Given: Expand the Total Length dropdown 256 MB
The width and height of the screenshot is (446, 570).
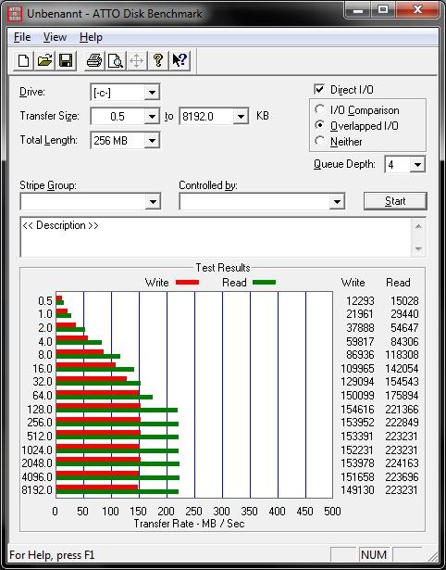Looking at the screenshot, I should coord(152,141).
